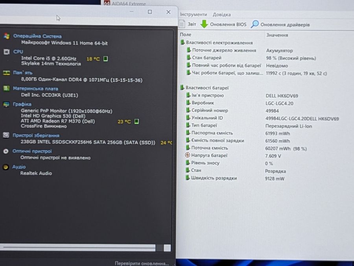Click the 7.609 V value

[273, 156]
